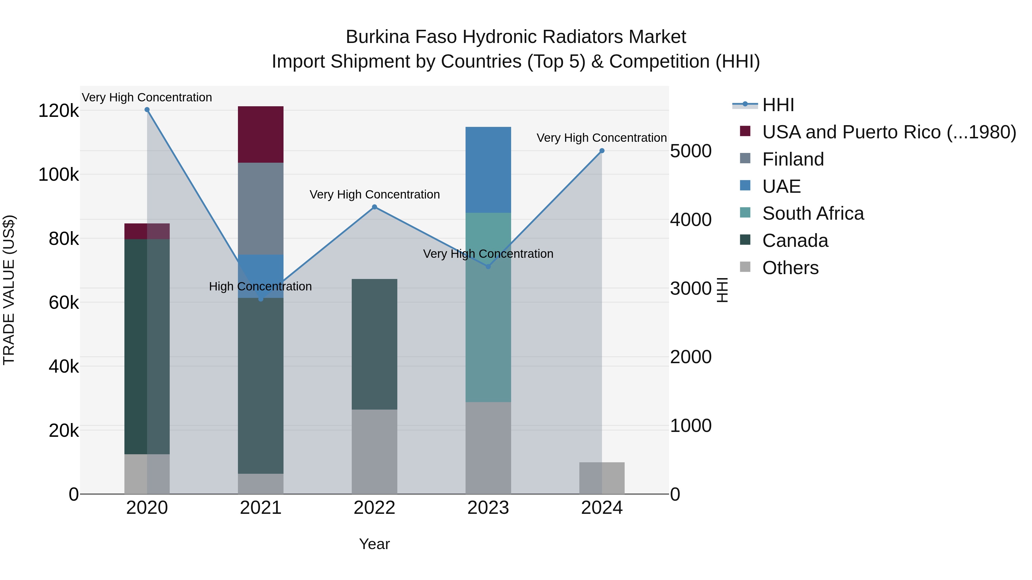Click the Finland legend color swatch
This screenshot has height=580, width=1032.
(x=745, y=158)
